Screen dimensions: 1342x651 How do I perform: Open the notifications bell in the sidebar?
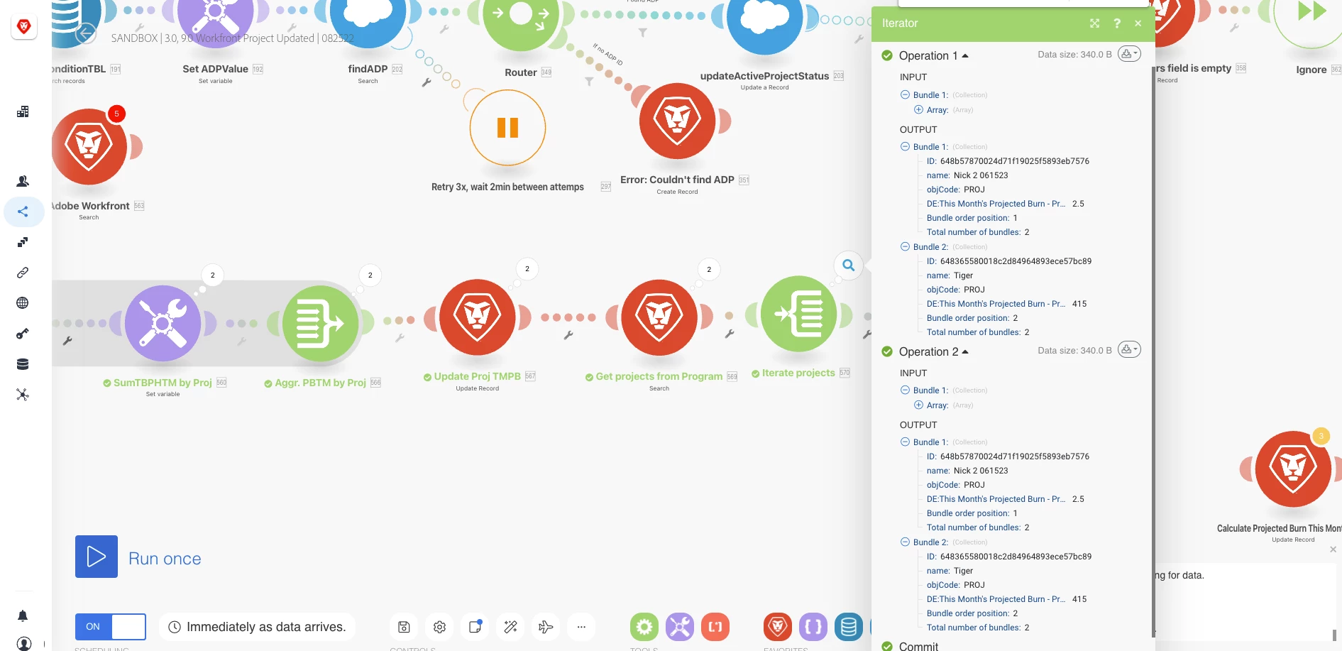pyautogui.click(x=23, y=616)
